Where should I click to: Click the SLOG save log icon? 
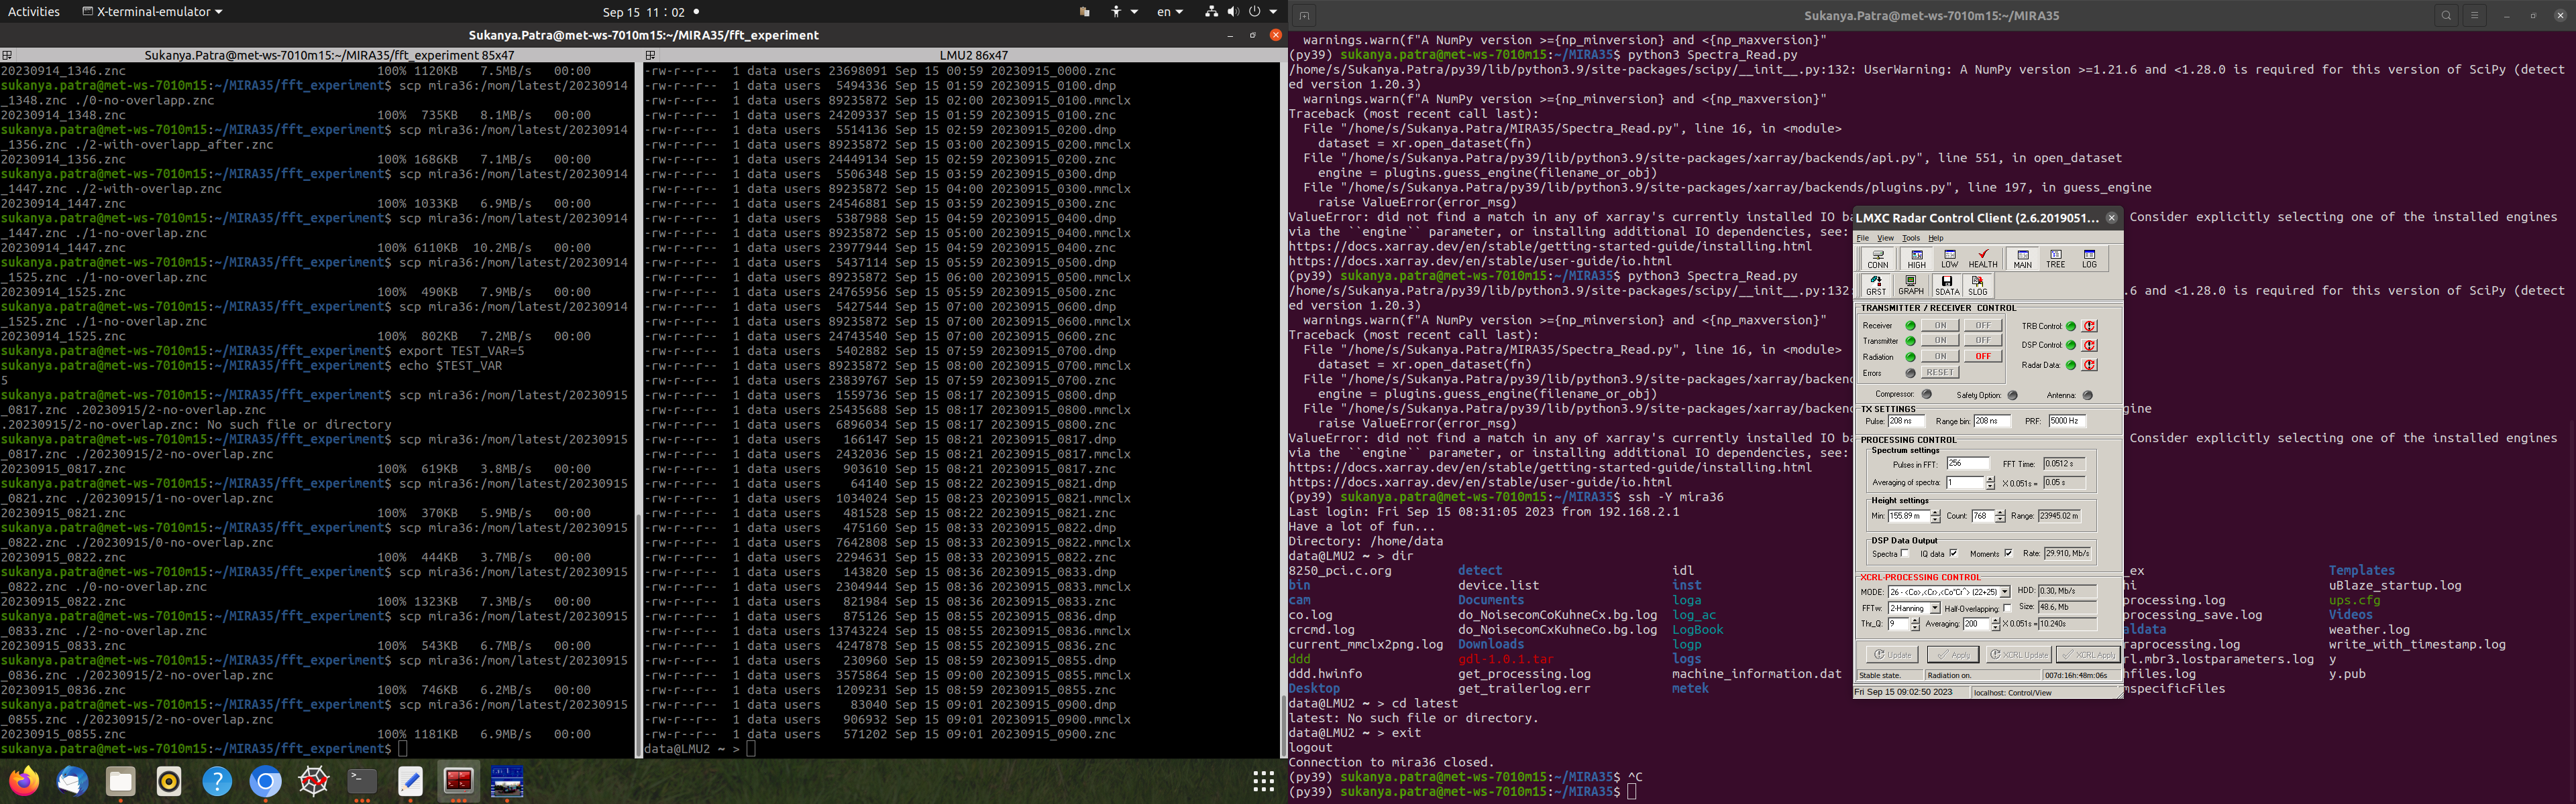(x=1977, y=285)
